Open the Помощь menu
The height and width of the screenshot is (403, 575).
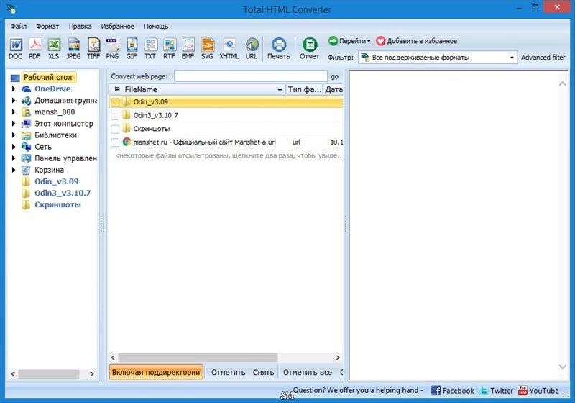pos(156,27)
